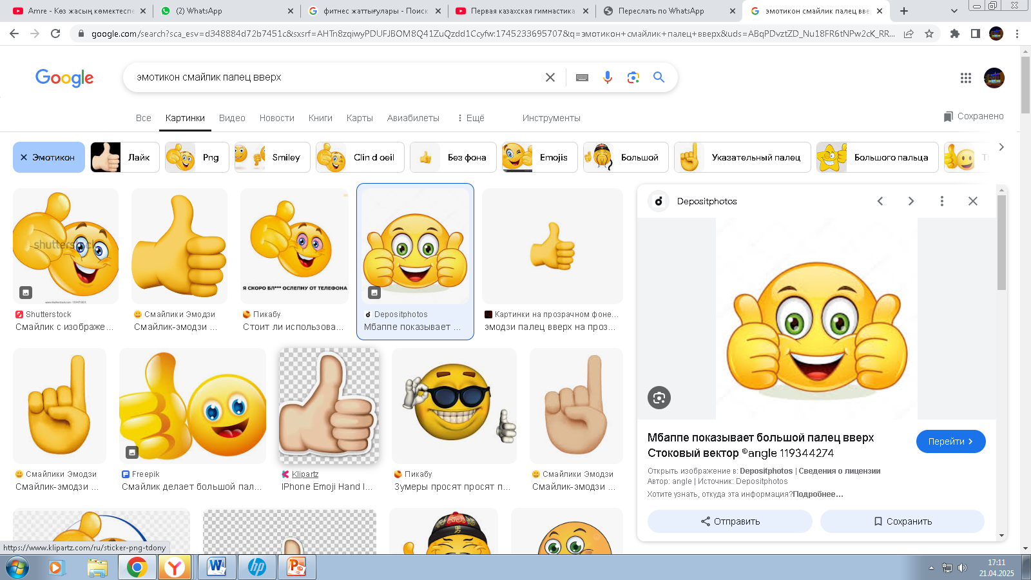Submit search with the magnifier icon

point(659,77)
